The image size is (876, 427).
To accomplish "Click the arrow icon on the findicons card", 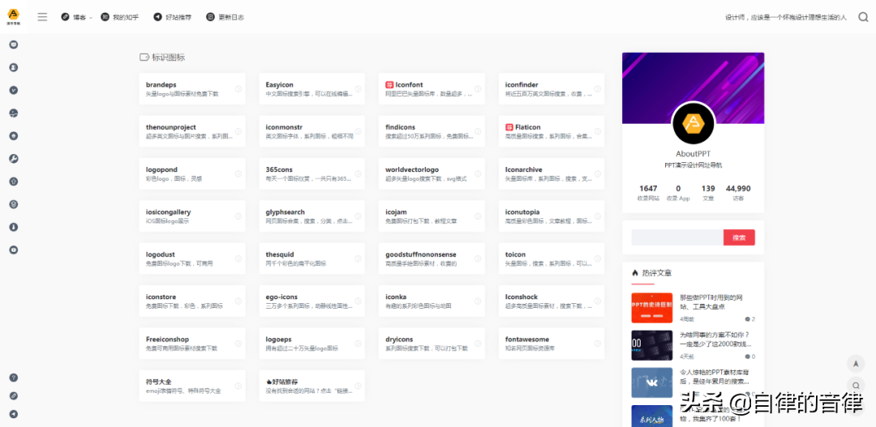I will 478,131.
